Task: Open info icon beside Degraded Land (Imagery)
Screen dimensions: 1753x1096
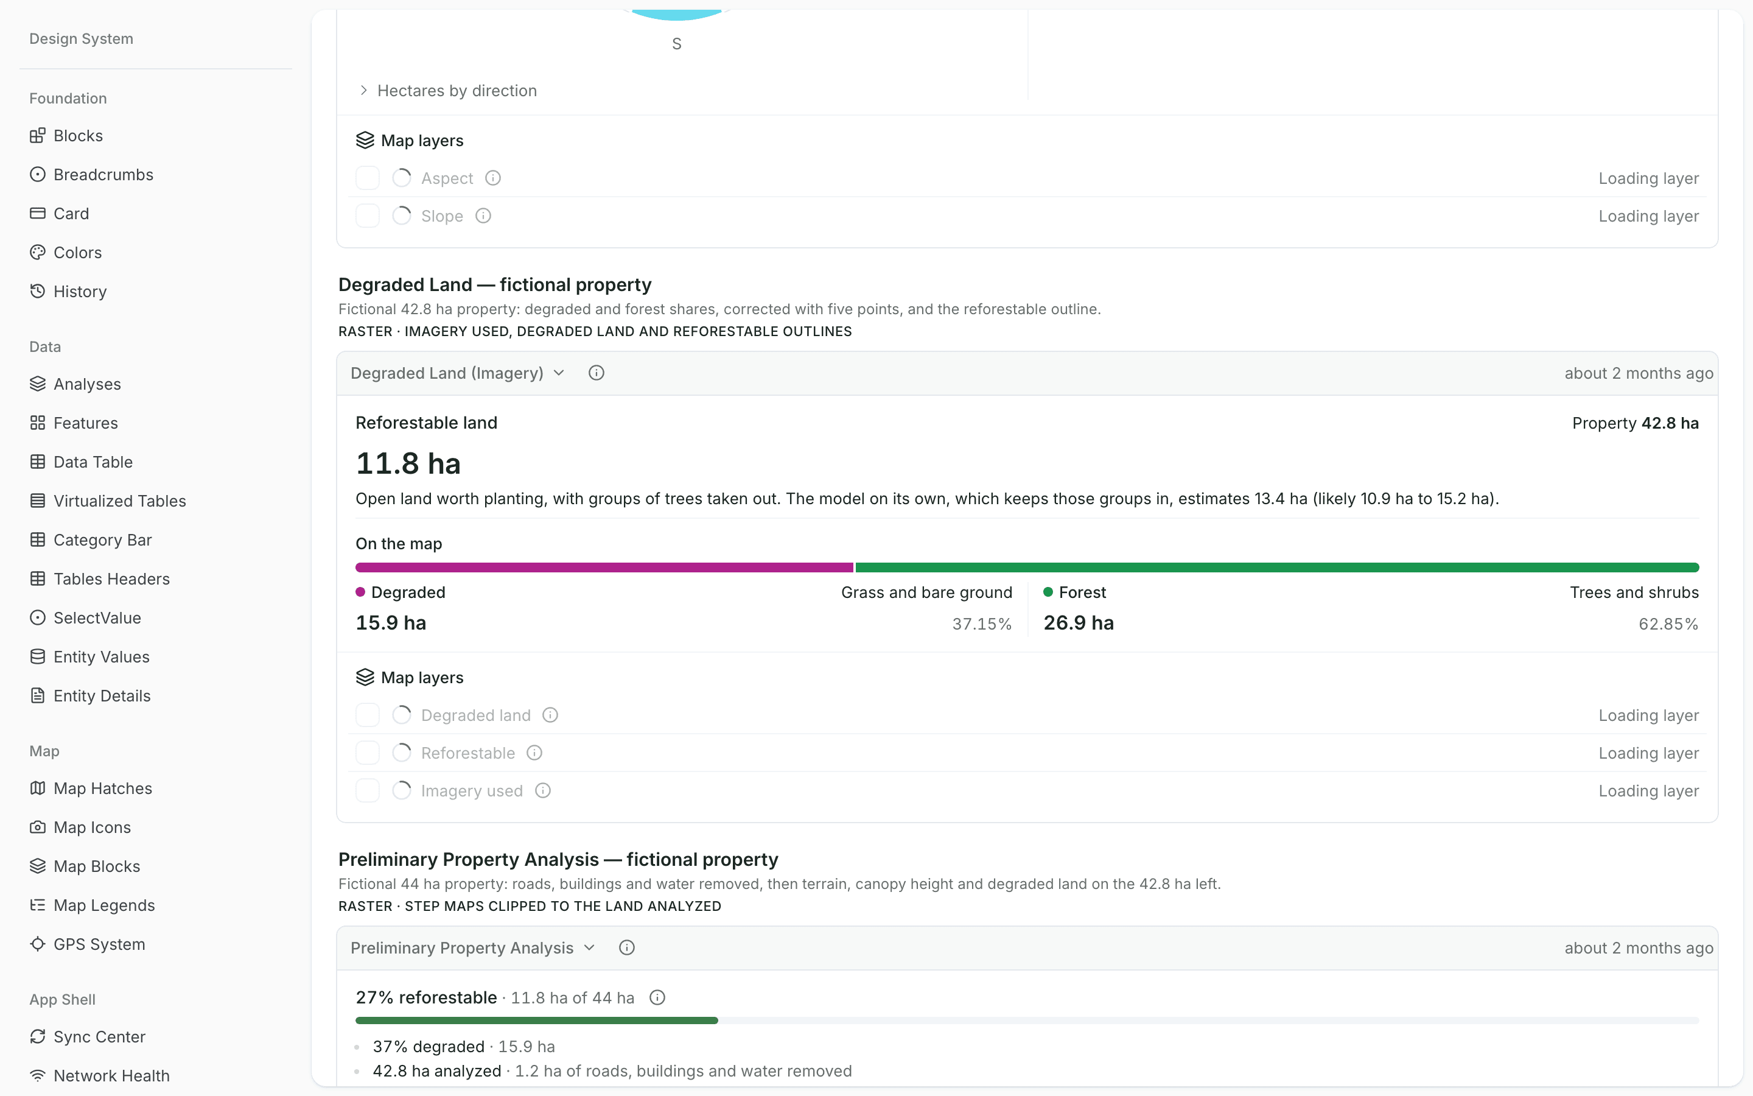Action: click(x=596, y=373)
